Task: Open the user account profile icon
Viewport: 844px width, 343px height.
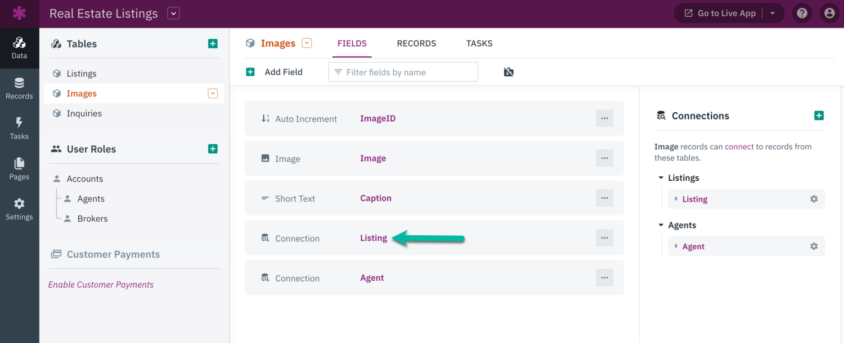Action: coord(829,13)
